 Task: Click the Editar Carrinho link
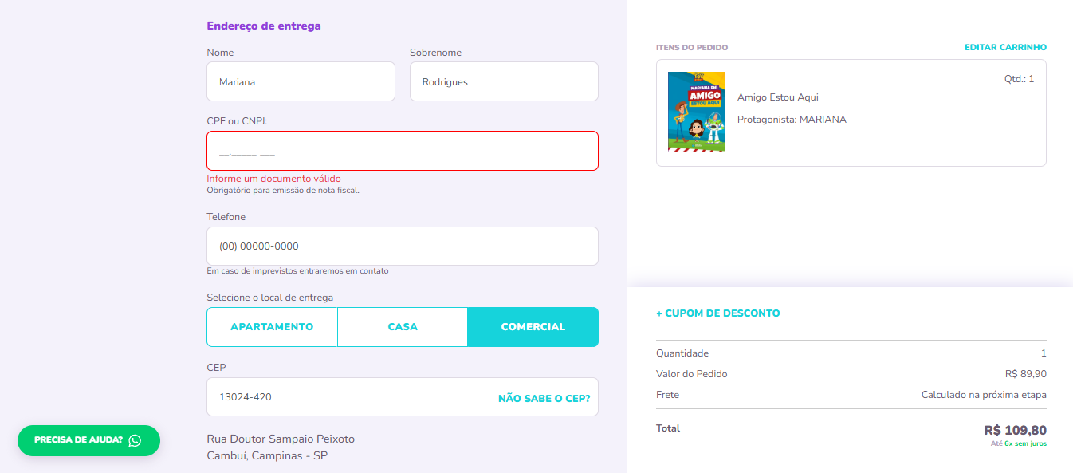(1005, 47)
